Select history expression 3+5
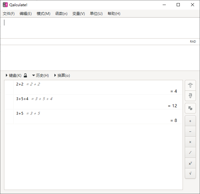 click(x=20, y=113)
